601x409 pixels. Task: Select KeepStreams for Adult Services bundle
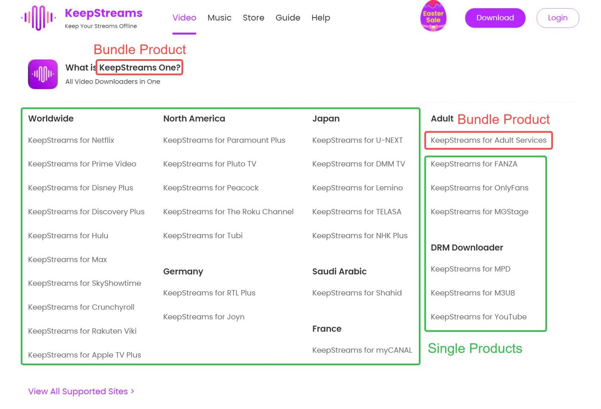[x=488, y=140]
